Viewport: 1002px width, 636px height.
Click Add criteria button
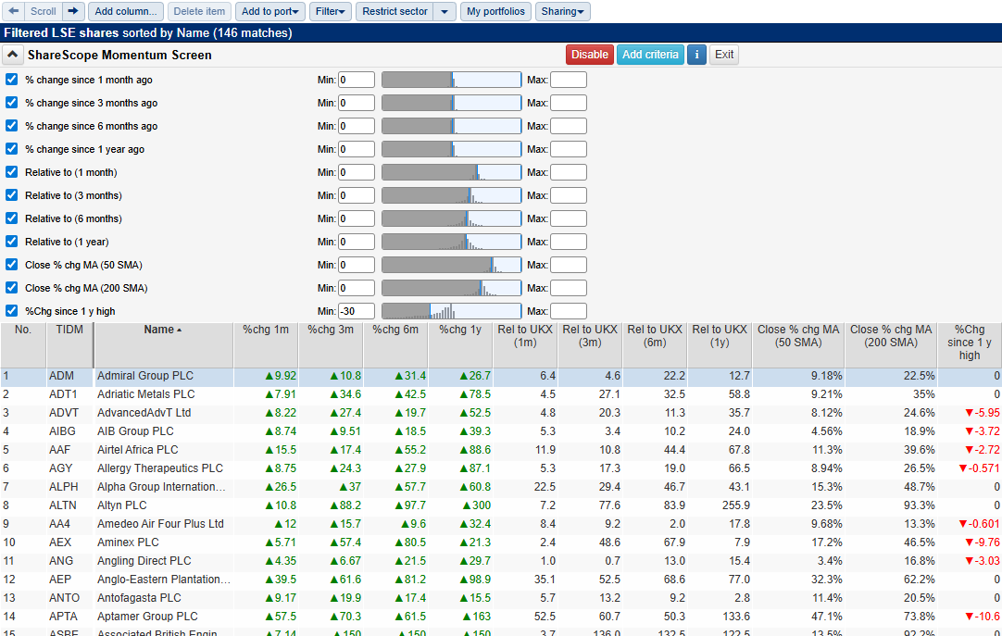pos(650,55)
